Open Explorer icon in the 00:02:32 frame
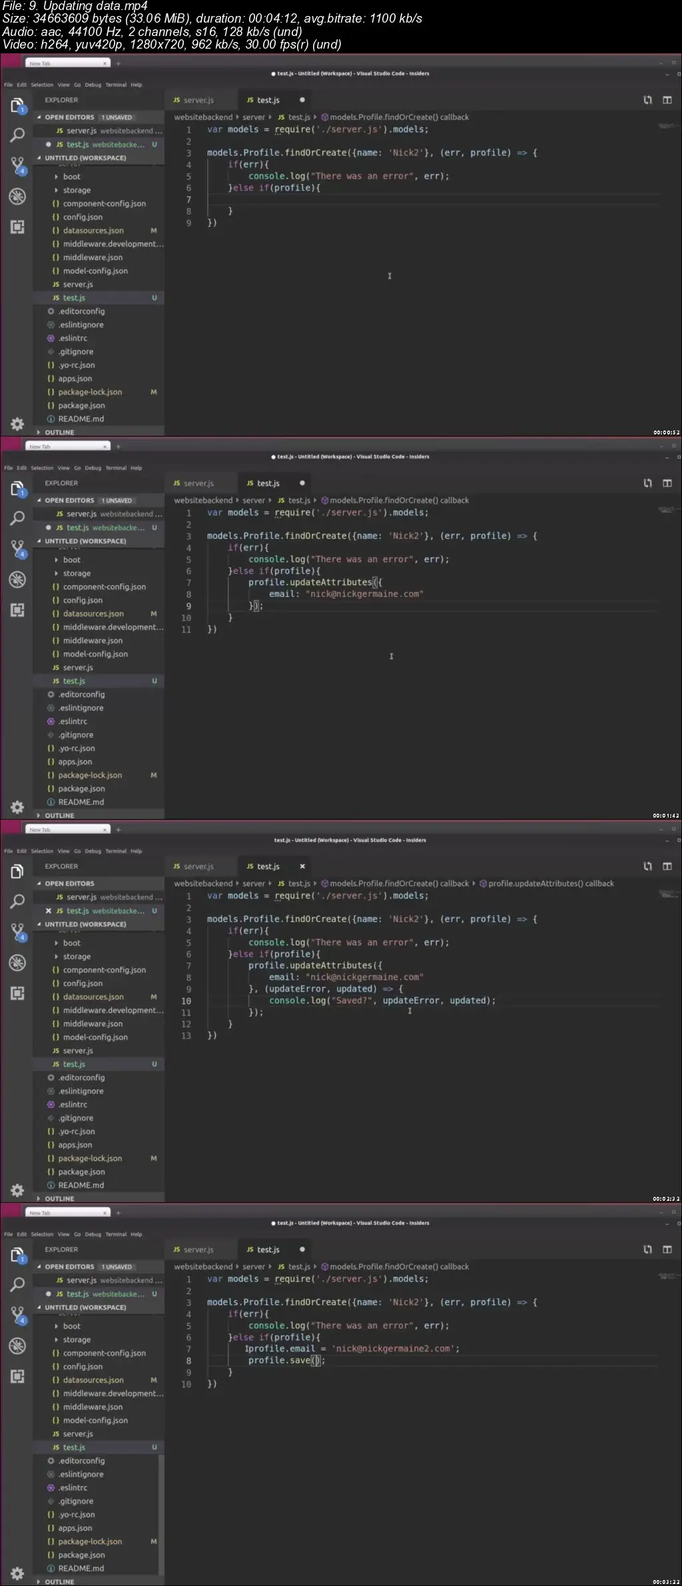The width and height of the screenshot is (682, 1586). coord(18,872)
